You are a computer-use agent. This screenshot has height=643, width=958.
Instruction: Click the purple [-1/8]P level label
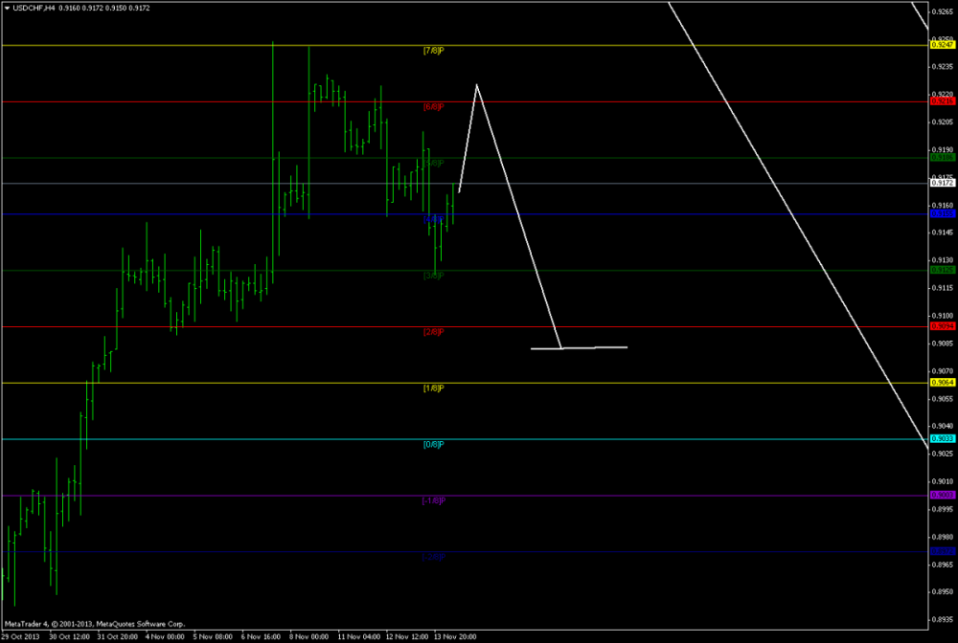pos(433,500)
